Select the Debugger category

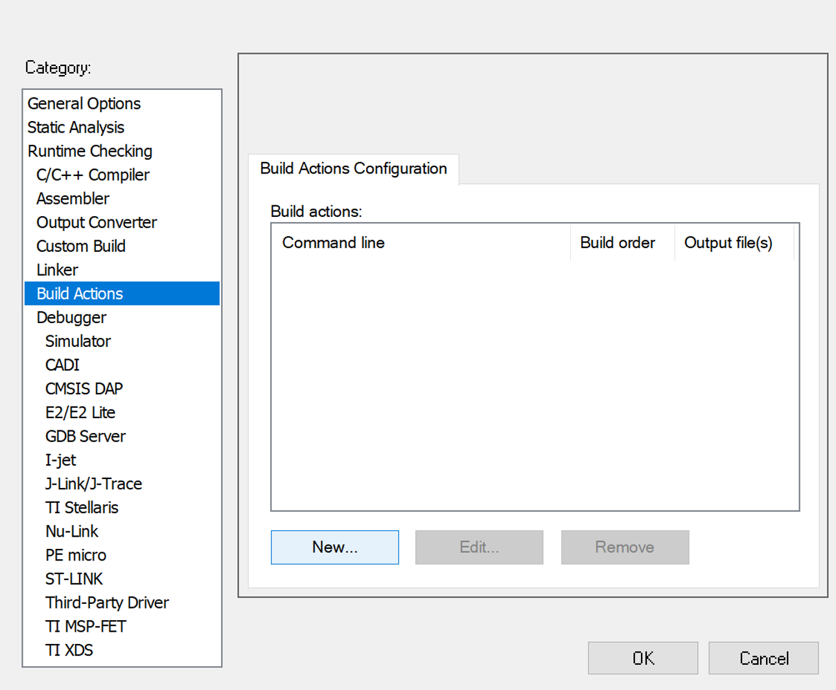click(x=71, y=317)
